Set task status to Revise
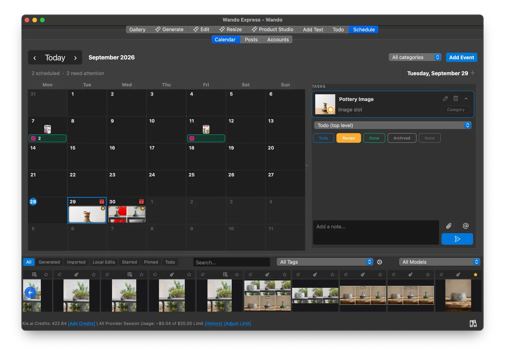Image resolution: width=505 pixels, height=359 pixels. click(x=348, y=138)
